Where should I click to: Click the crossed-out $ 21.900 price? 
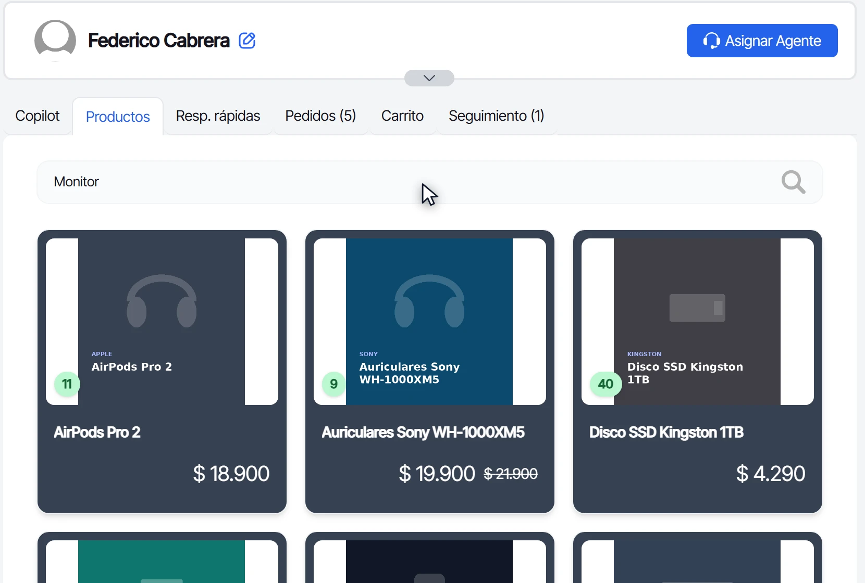point(511,474)
